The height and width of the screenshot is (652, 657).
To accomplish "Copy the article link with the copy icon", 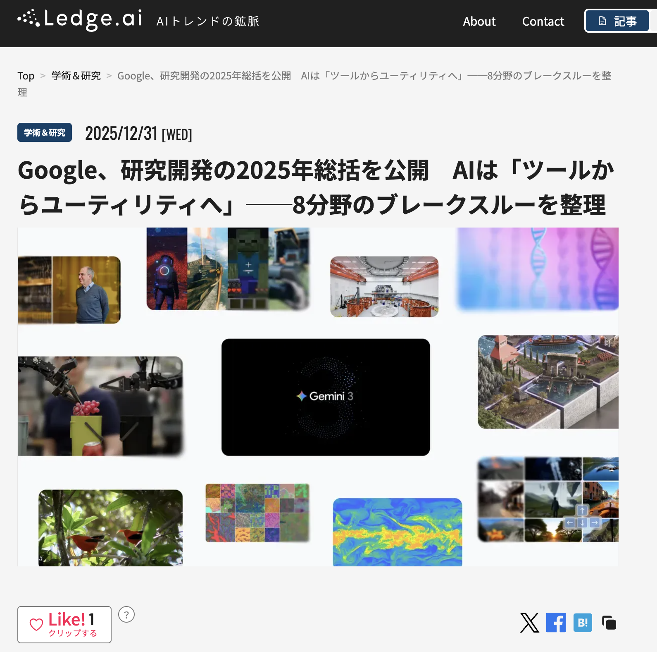I will (609, 623).
